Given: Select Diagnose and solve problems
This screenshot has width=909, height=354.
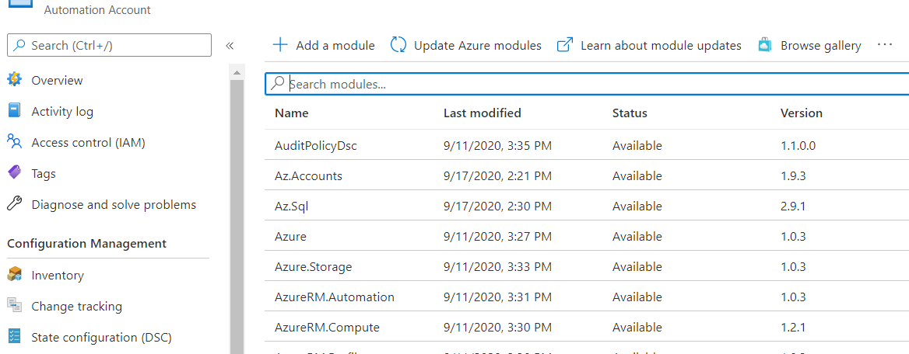Looking at the screenshot, I should pyautogui.click(x=114, y=204).
